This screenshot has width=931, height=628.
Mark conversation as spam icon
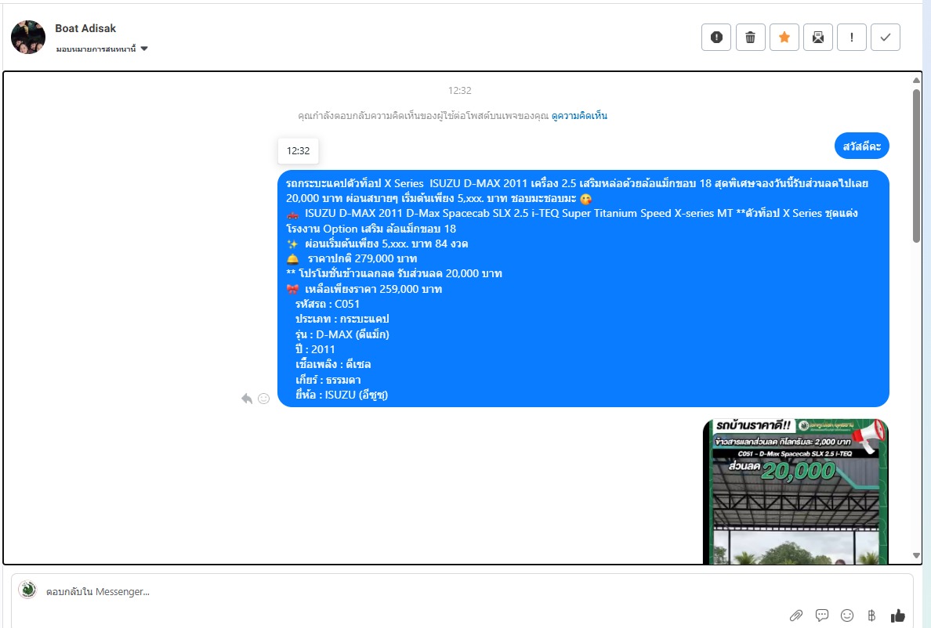[x=716, y=38]
